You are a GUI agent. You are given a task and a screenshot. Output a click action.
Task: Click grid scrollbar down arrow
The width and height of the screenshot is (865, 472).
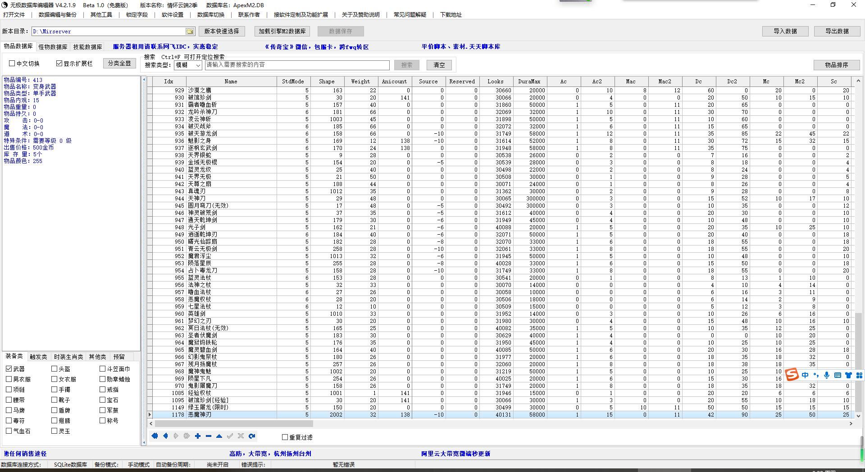[x=859, y=416]
